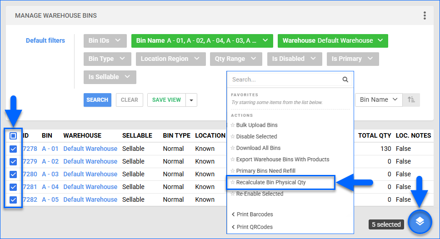Open the Warehouse Default Warehouse filter
The image size is (440, 239).
[x=332, y=40]
